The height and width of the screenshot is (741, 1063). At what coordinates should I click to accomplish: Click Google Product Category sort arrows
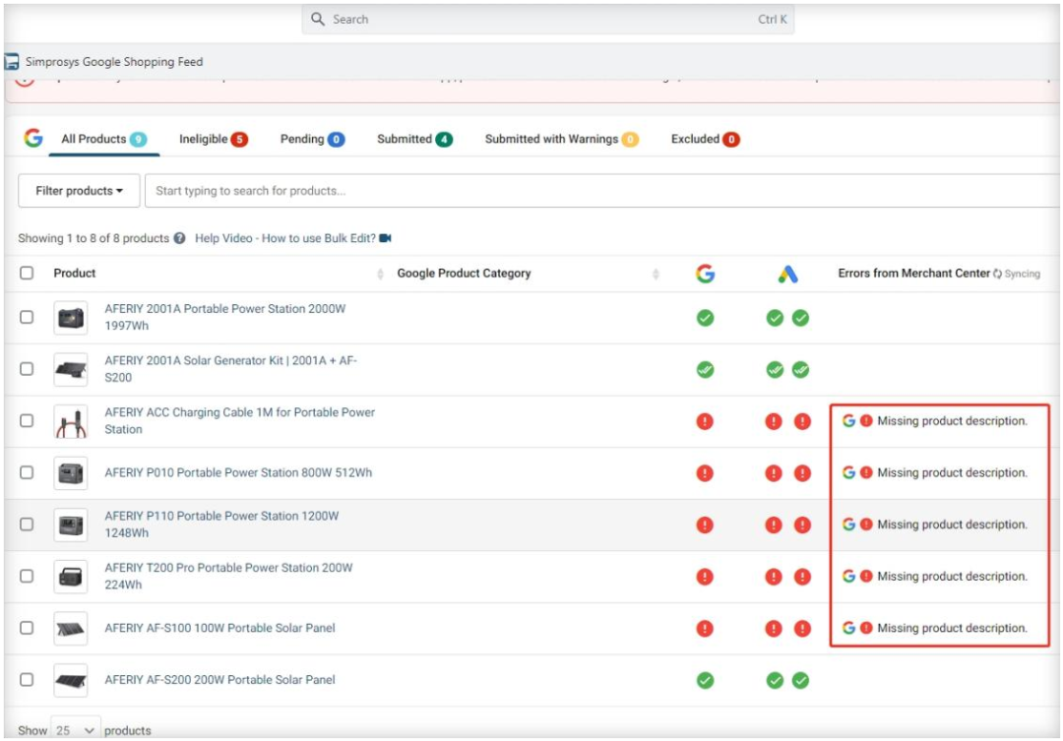coord(656,274)
